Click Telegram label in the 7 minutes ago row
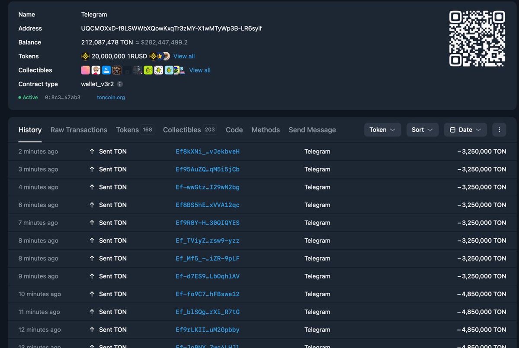519x348 pixels. coord(317,223)
